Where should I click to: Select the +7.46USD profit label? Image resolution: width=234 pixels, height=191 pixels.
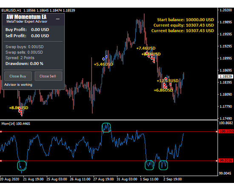click(x=146, y=48)
